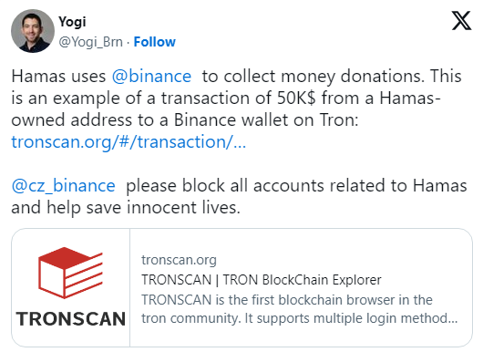Open the TRON BlockChain Explorer card title
This screenshot has width=483, height=352.
(x=262, y=280)
